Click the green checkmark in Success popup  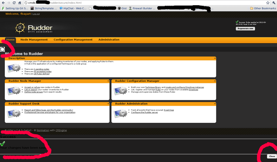click(2, 143)
